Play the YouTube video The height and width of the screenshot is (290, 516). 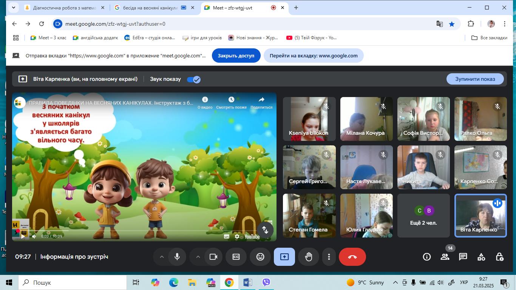pos(23,236)
